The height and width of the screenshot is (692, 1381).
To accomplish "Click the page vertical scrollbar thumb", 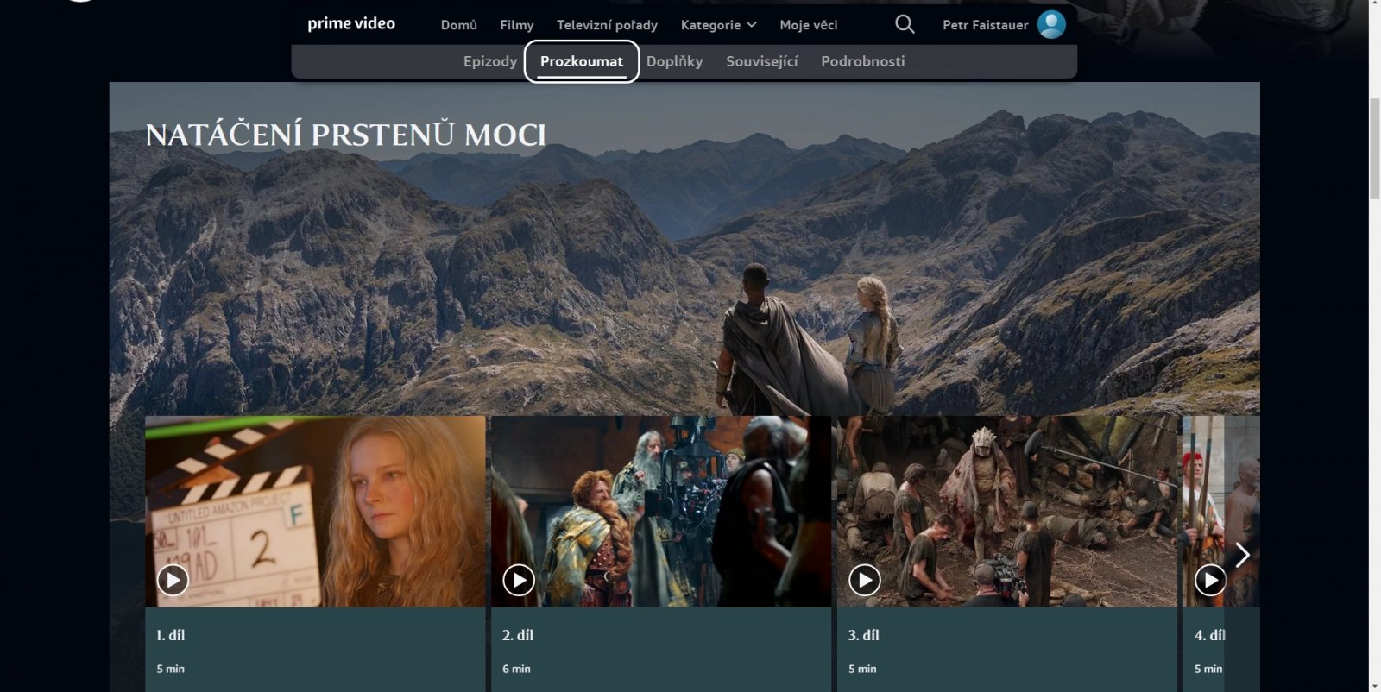I will click(x=1374, y=149).
